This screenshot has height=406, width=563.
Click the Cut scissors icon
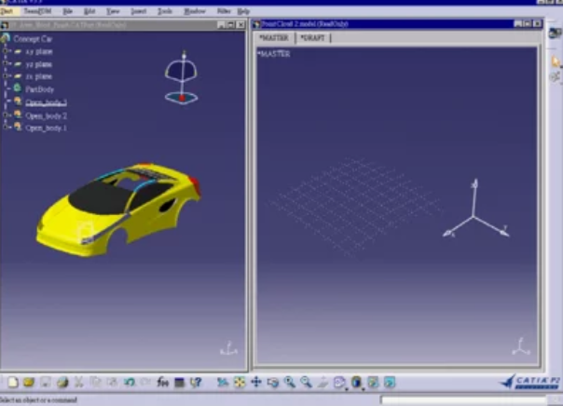(x=79, y=382)
